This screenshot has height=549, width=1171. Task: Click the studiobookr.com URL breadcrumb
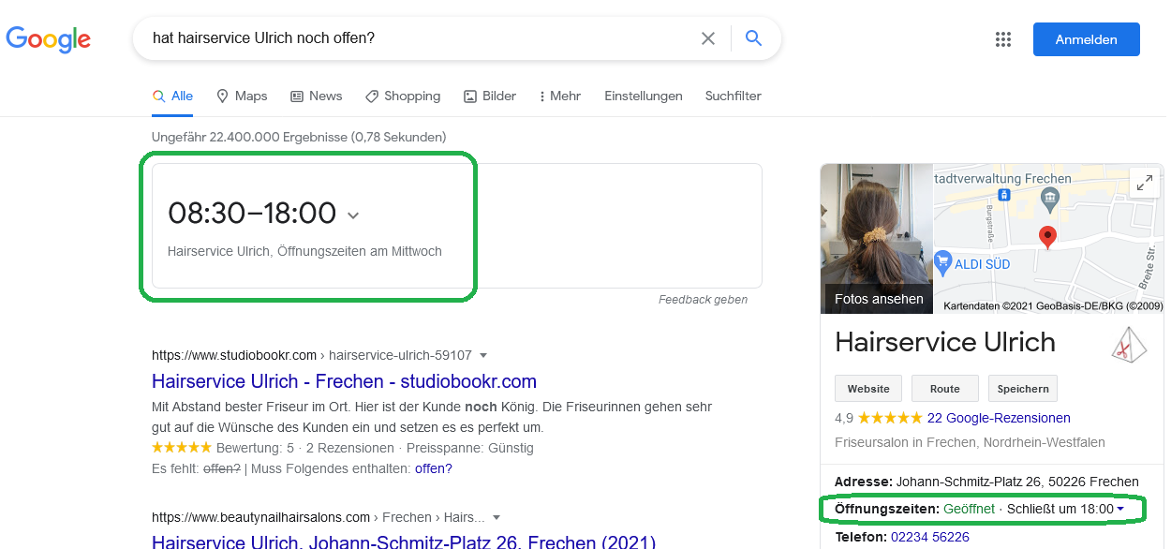click(x=312, y=355)
